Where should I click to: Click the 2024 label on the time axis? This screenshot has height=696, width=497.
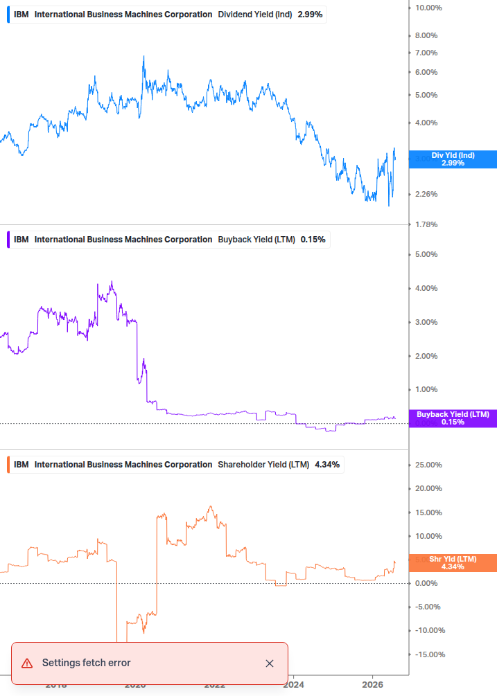point(293,685)
